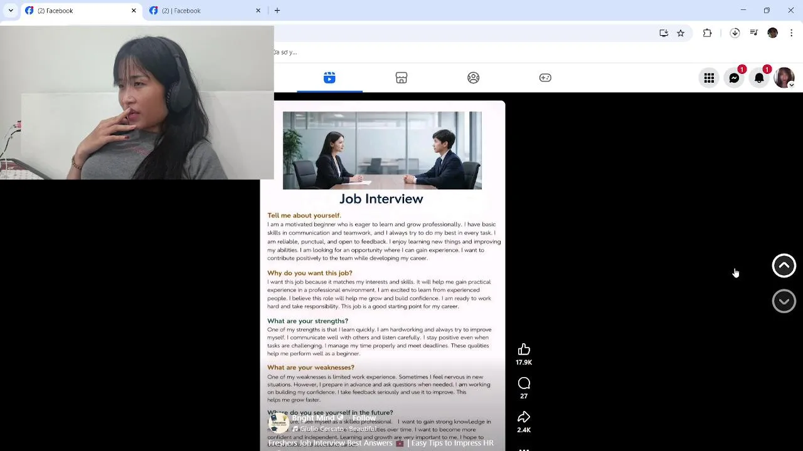Bookmark this page with star icon
The height and width of the screenshot is (451, 803).
(x=681, y=33)
